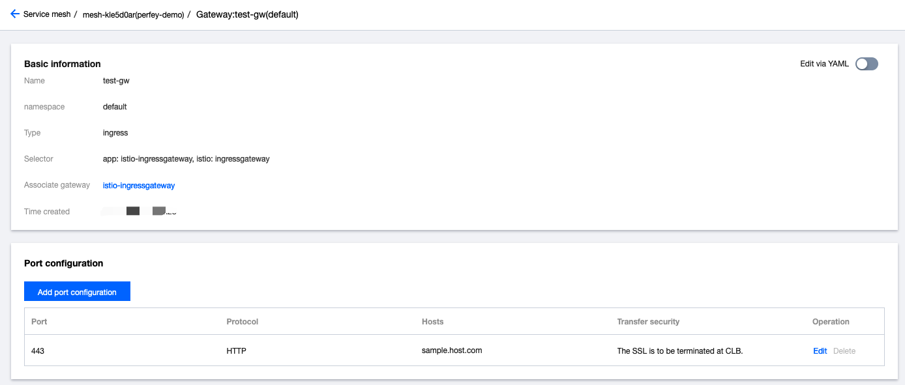Edit the port 443 configuration
Image resolution: width=905 pixels, height=385 pixels.
(x=820, y=351)
